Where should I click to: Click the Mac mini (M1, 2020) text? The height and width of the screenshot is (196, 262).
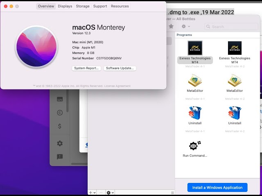tap(88, 42)
